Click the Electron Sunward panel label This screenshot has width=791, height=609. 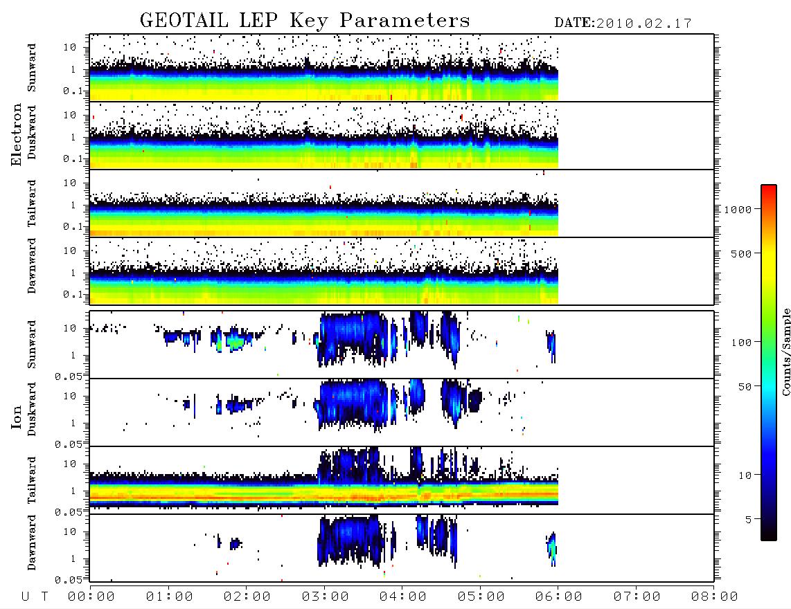click(x=32, y=68)
